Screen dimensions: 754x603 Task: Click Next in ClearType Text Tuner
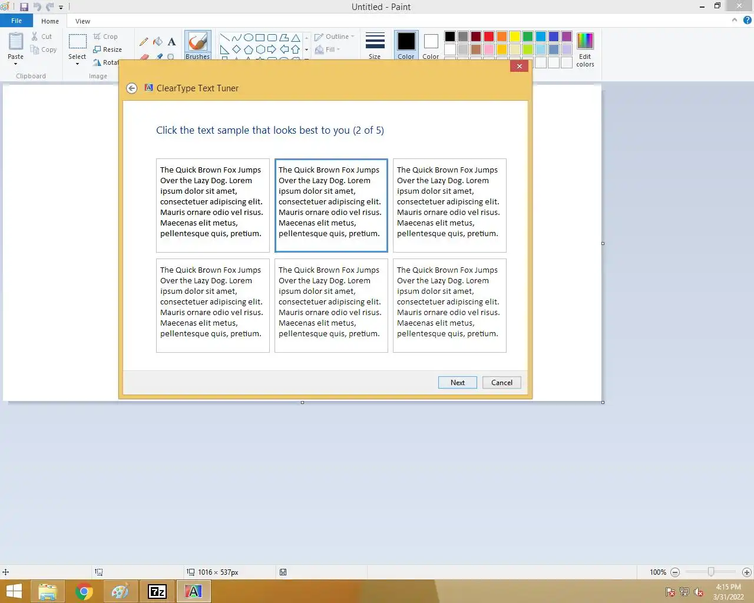point(458,383)
